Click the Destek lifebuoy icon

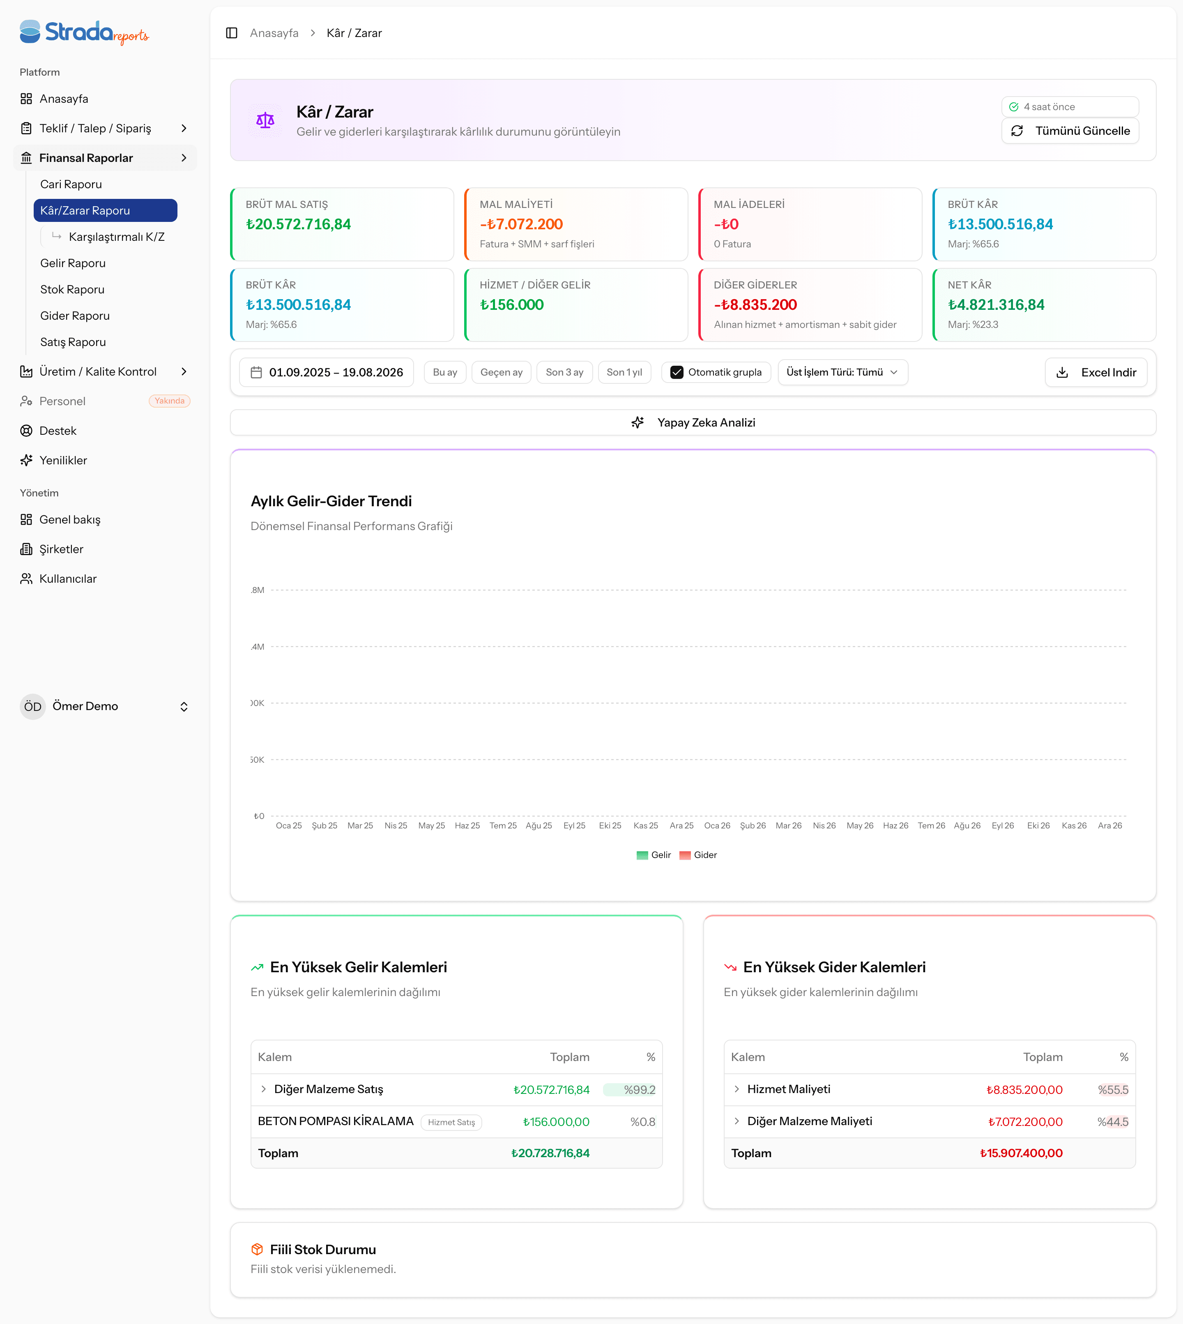(x=26, y=431)
